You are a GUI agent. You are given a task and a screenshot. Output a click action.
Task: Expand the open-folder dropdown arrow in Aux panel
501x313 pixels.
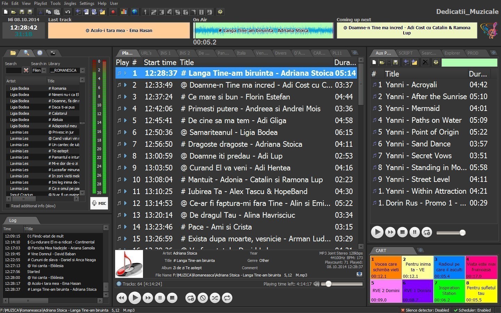[388, 63]
